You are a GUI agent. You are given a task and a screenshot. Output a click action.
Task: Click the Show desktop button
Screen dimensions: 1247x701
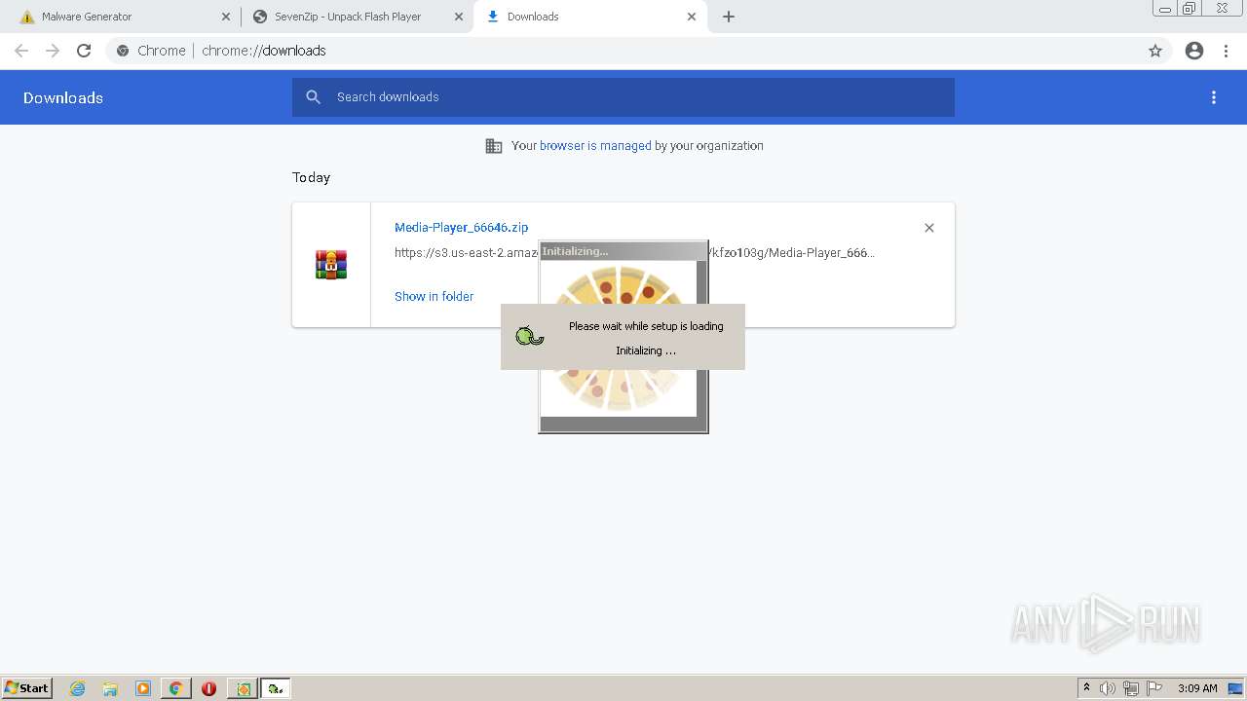[x=1236, y=688]
